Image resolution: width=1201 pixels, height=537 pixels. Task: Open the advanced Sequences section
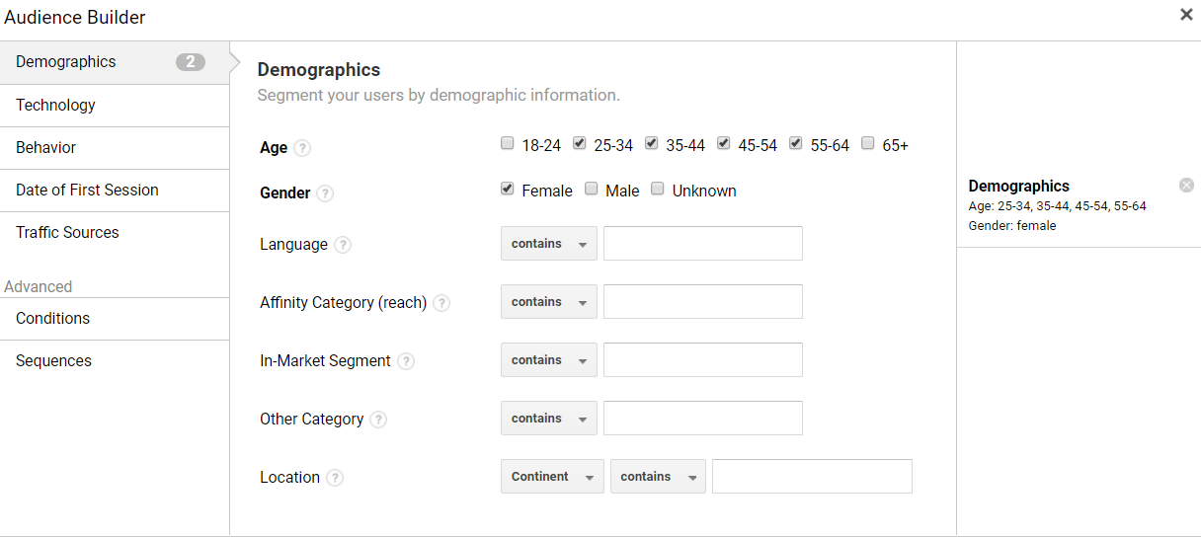(x=115, y=361)
